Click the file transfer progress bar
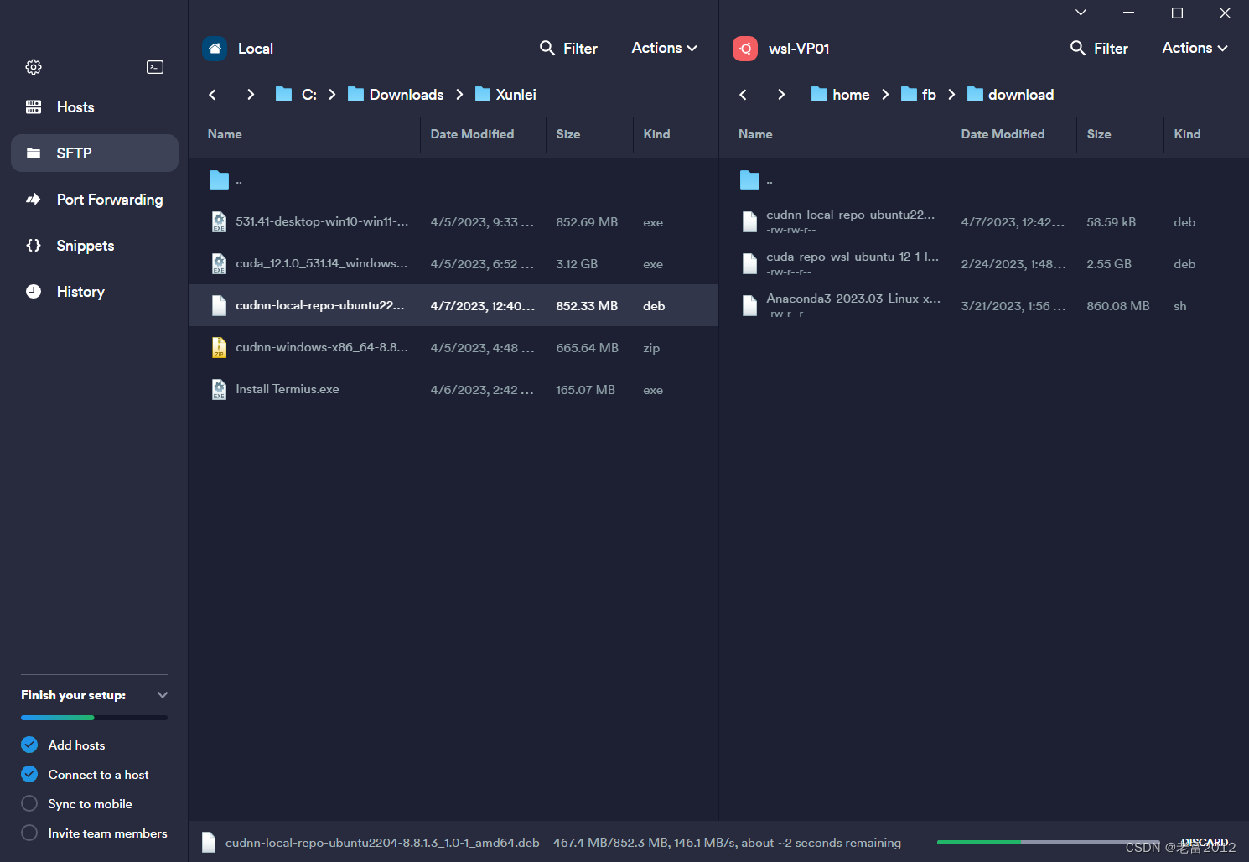This screenshot has height=862, width=1249. [1048, 842]
